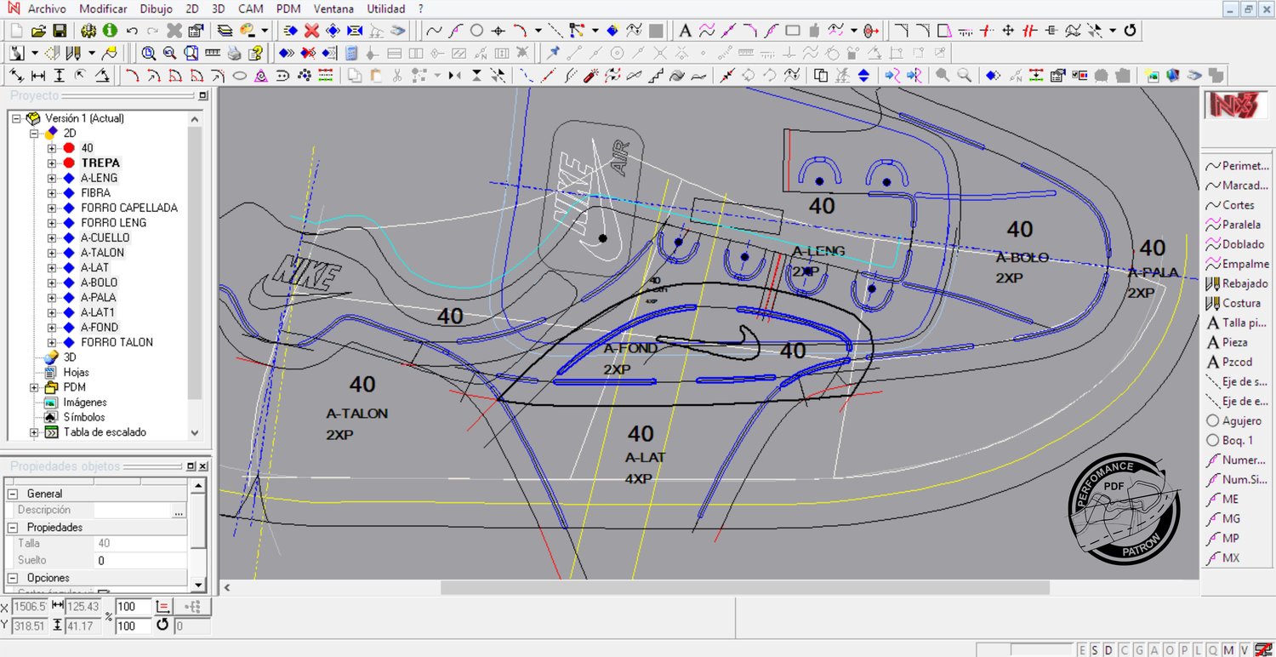Collapse the General properties section

[x=13, y=494]
